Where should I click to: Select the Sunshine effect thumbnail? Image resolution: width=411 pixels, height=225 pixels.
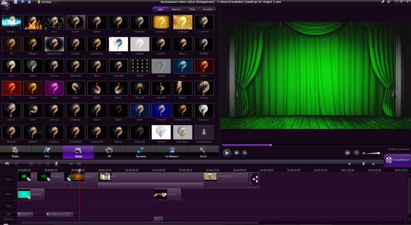click(x=204, y=22)
